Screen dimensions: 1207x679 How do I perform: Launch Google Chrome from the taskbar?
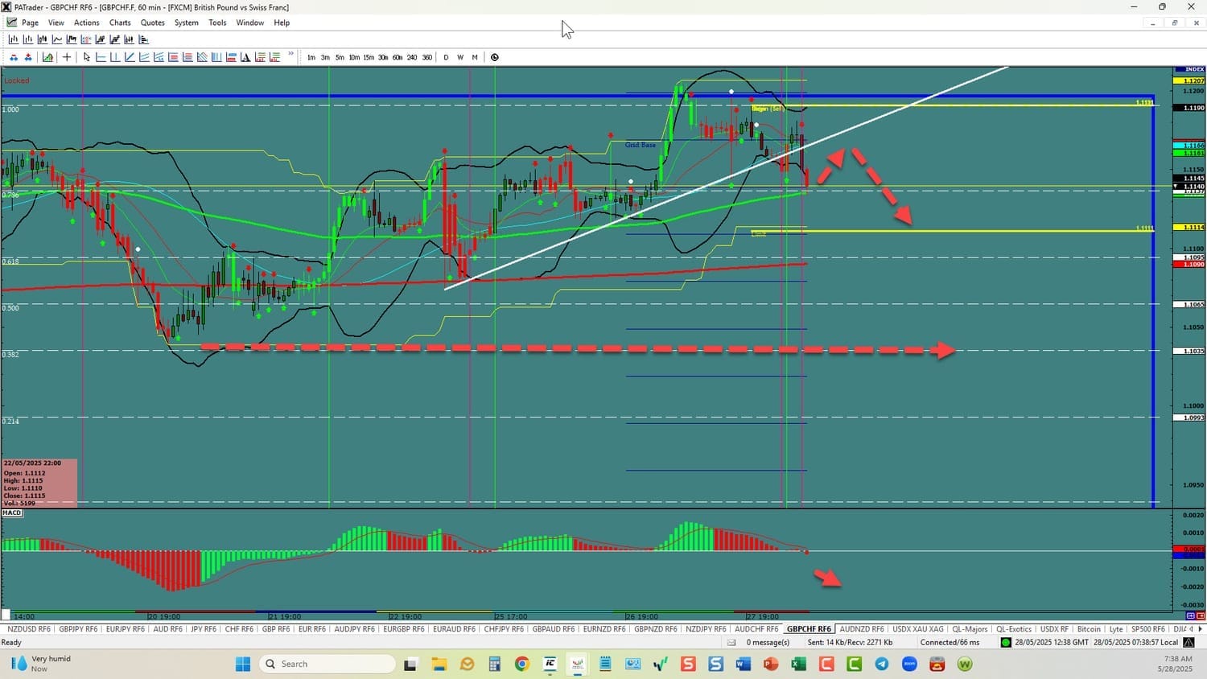click(x=522, y=664)
